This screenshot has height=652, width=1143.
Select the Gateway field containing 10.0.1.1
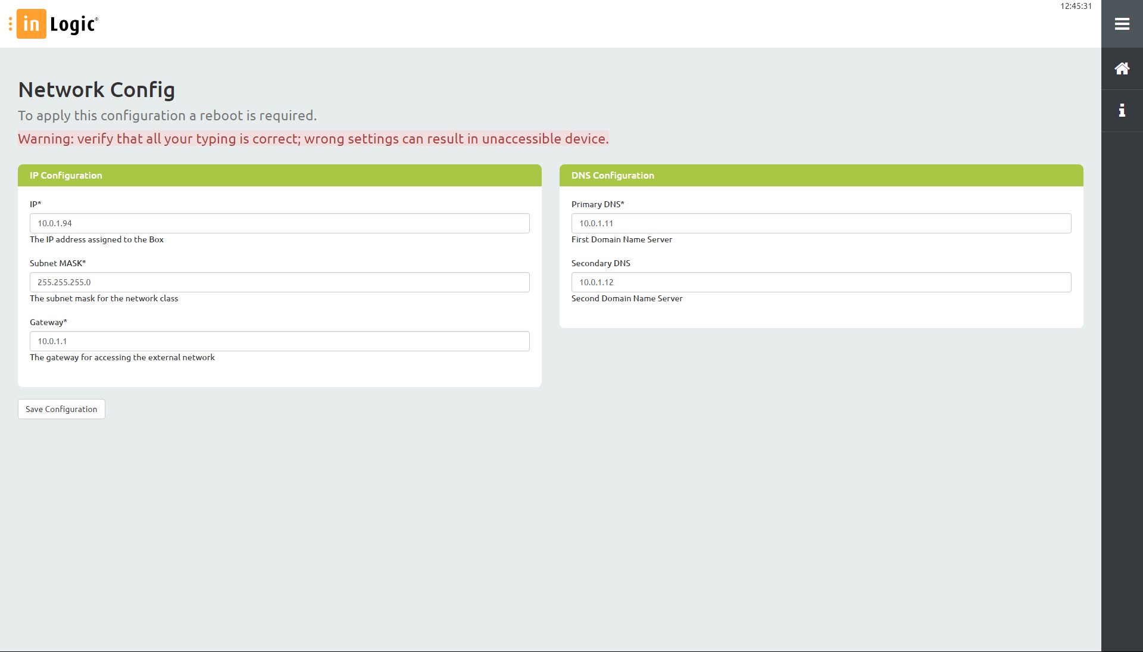[x=279, y=341]
